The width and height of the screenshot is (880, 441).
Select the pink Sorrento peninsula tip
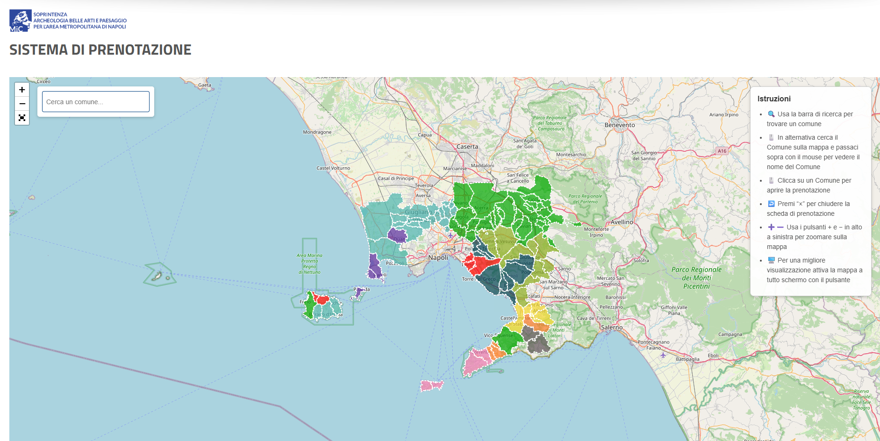[476, 362]
